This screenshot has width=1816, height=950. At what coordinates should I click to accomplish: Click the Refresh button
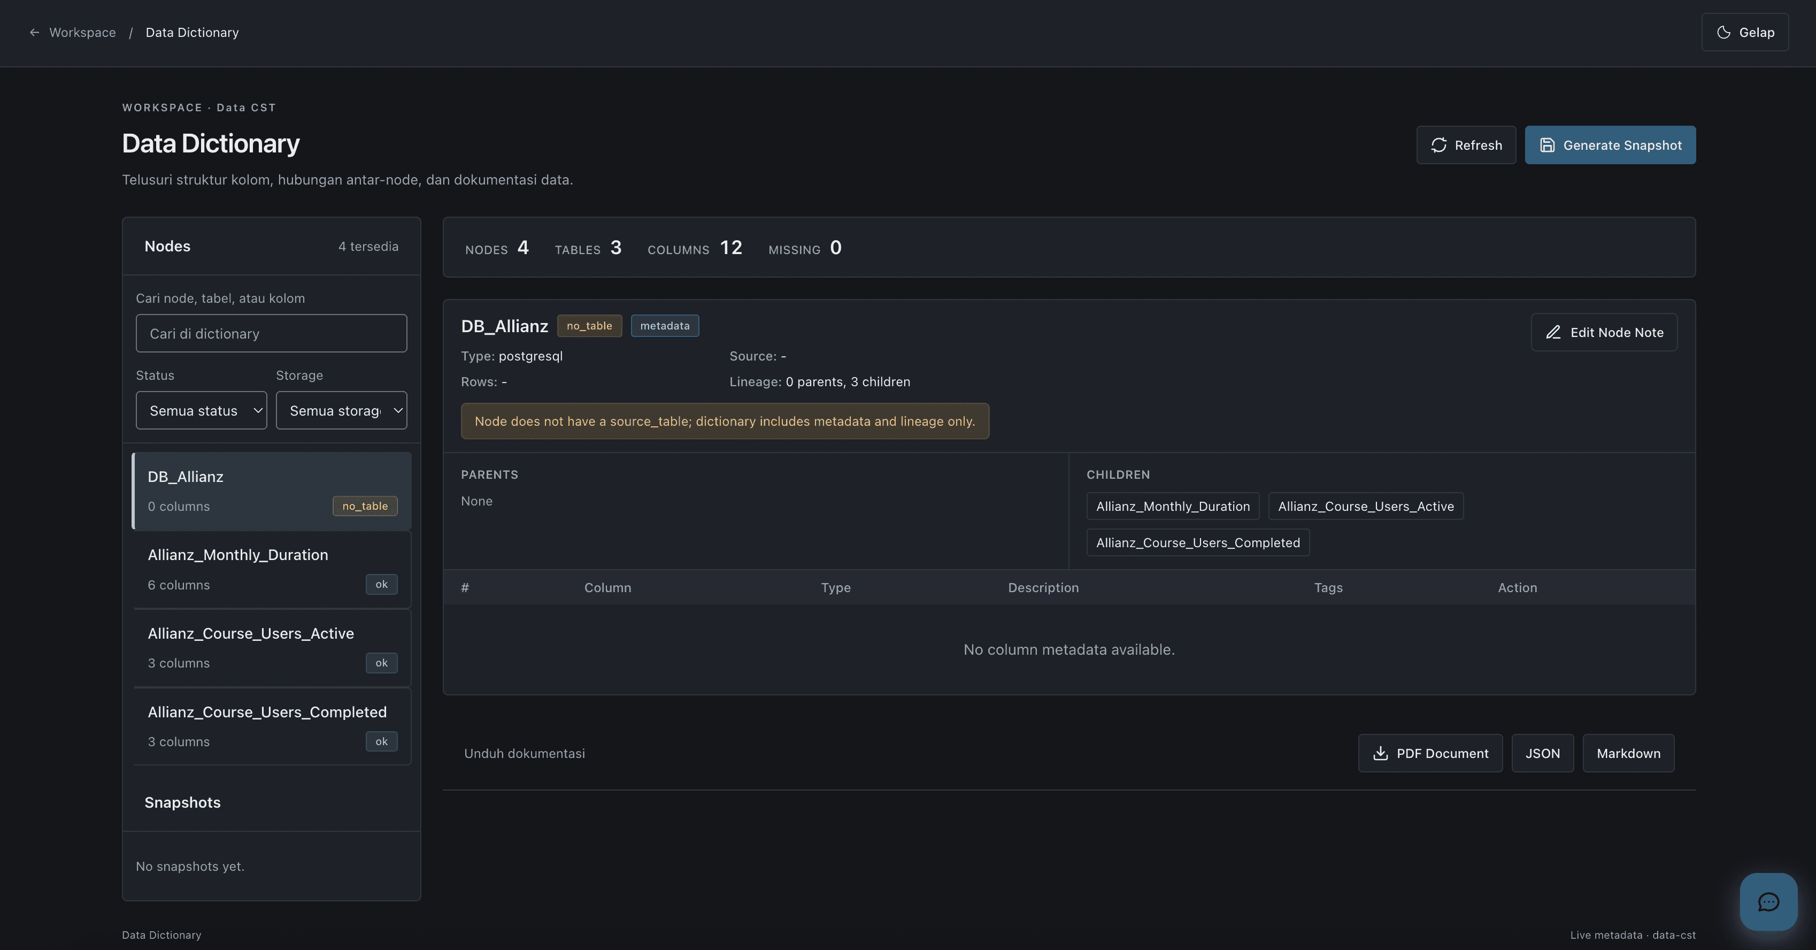[x=1466, y=145]
